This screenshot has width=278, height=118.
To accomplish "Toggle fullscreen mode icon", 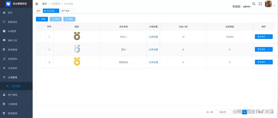I will [260, 4].
